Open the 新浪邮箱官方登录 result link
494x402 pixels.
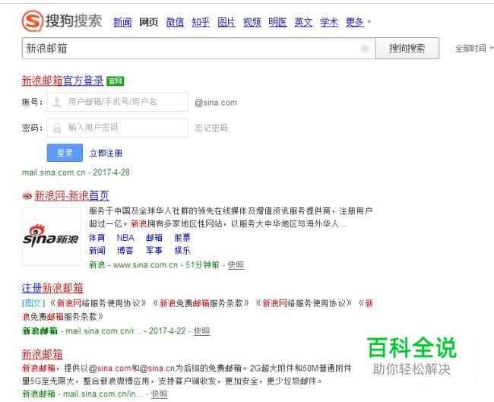[x=62, y=81]
